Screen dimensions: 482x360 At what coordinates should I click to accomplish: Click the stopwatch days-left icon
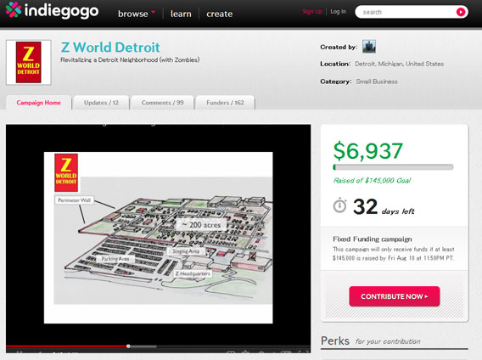click(x=339, y=205)
